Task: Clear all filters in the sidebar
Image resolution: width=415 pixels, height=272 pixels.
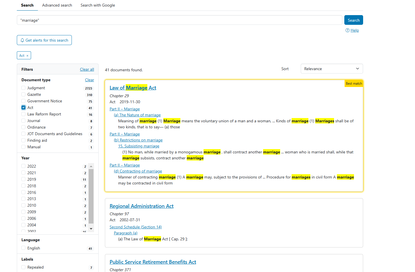Action: tap(87, 69)
